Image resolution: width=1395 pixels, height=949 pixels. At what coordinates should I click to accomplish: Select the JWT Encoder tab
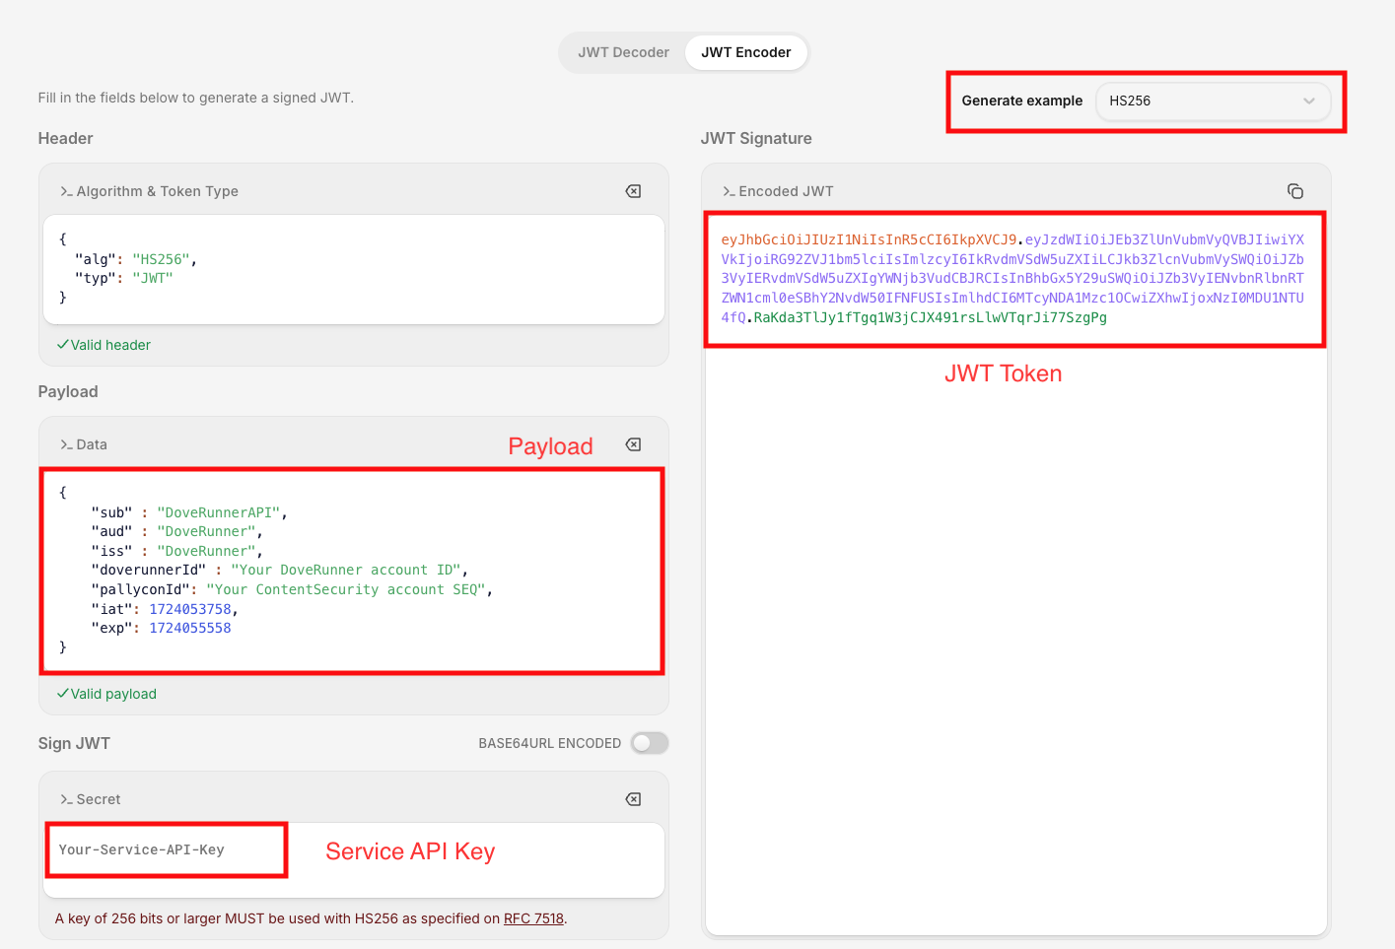[x=746, y=52]
